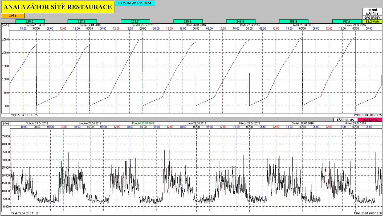Click 'Neděle 24.04.2016' in the kW chart
The width and height of the screenshot is (383, 216).
tap(90, 124)
